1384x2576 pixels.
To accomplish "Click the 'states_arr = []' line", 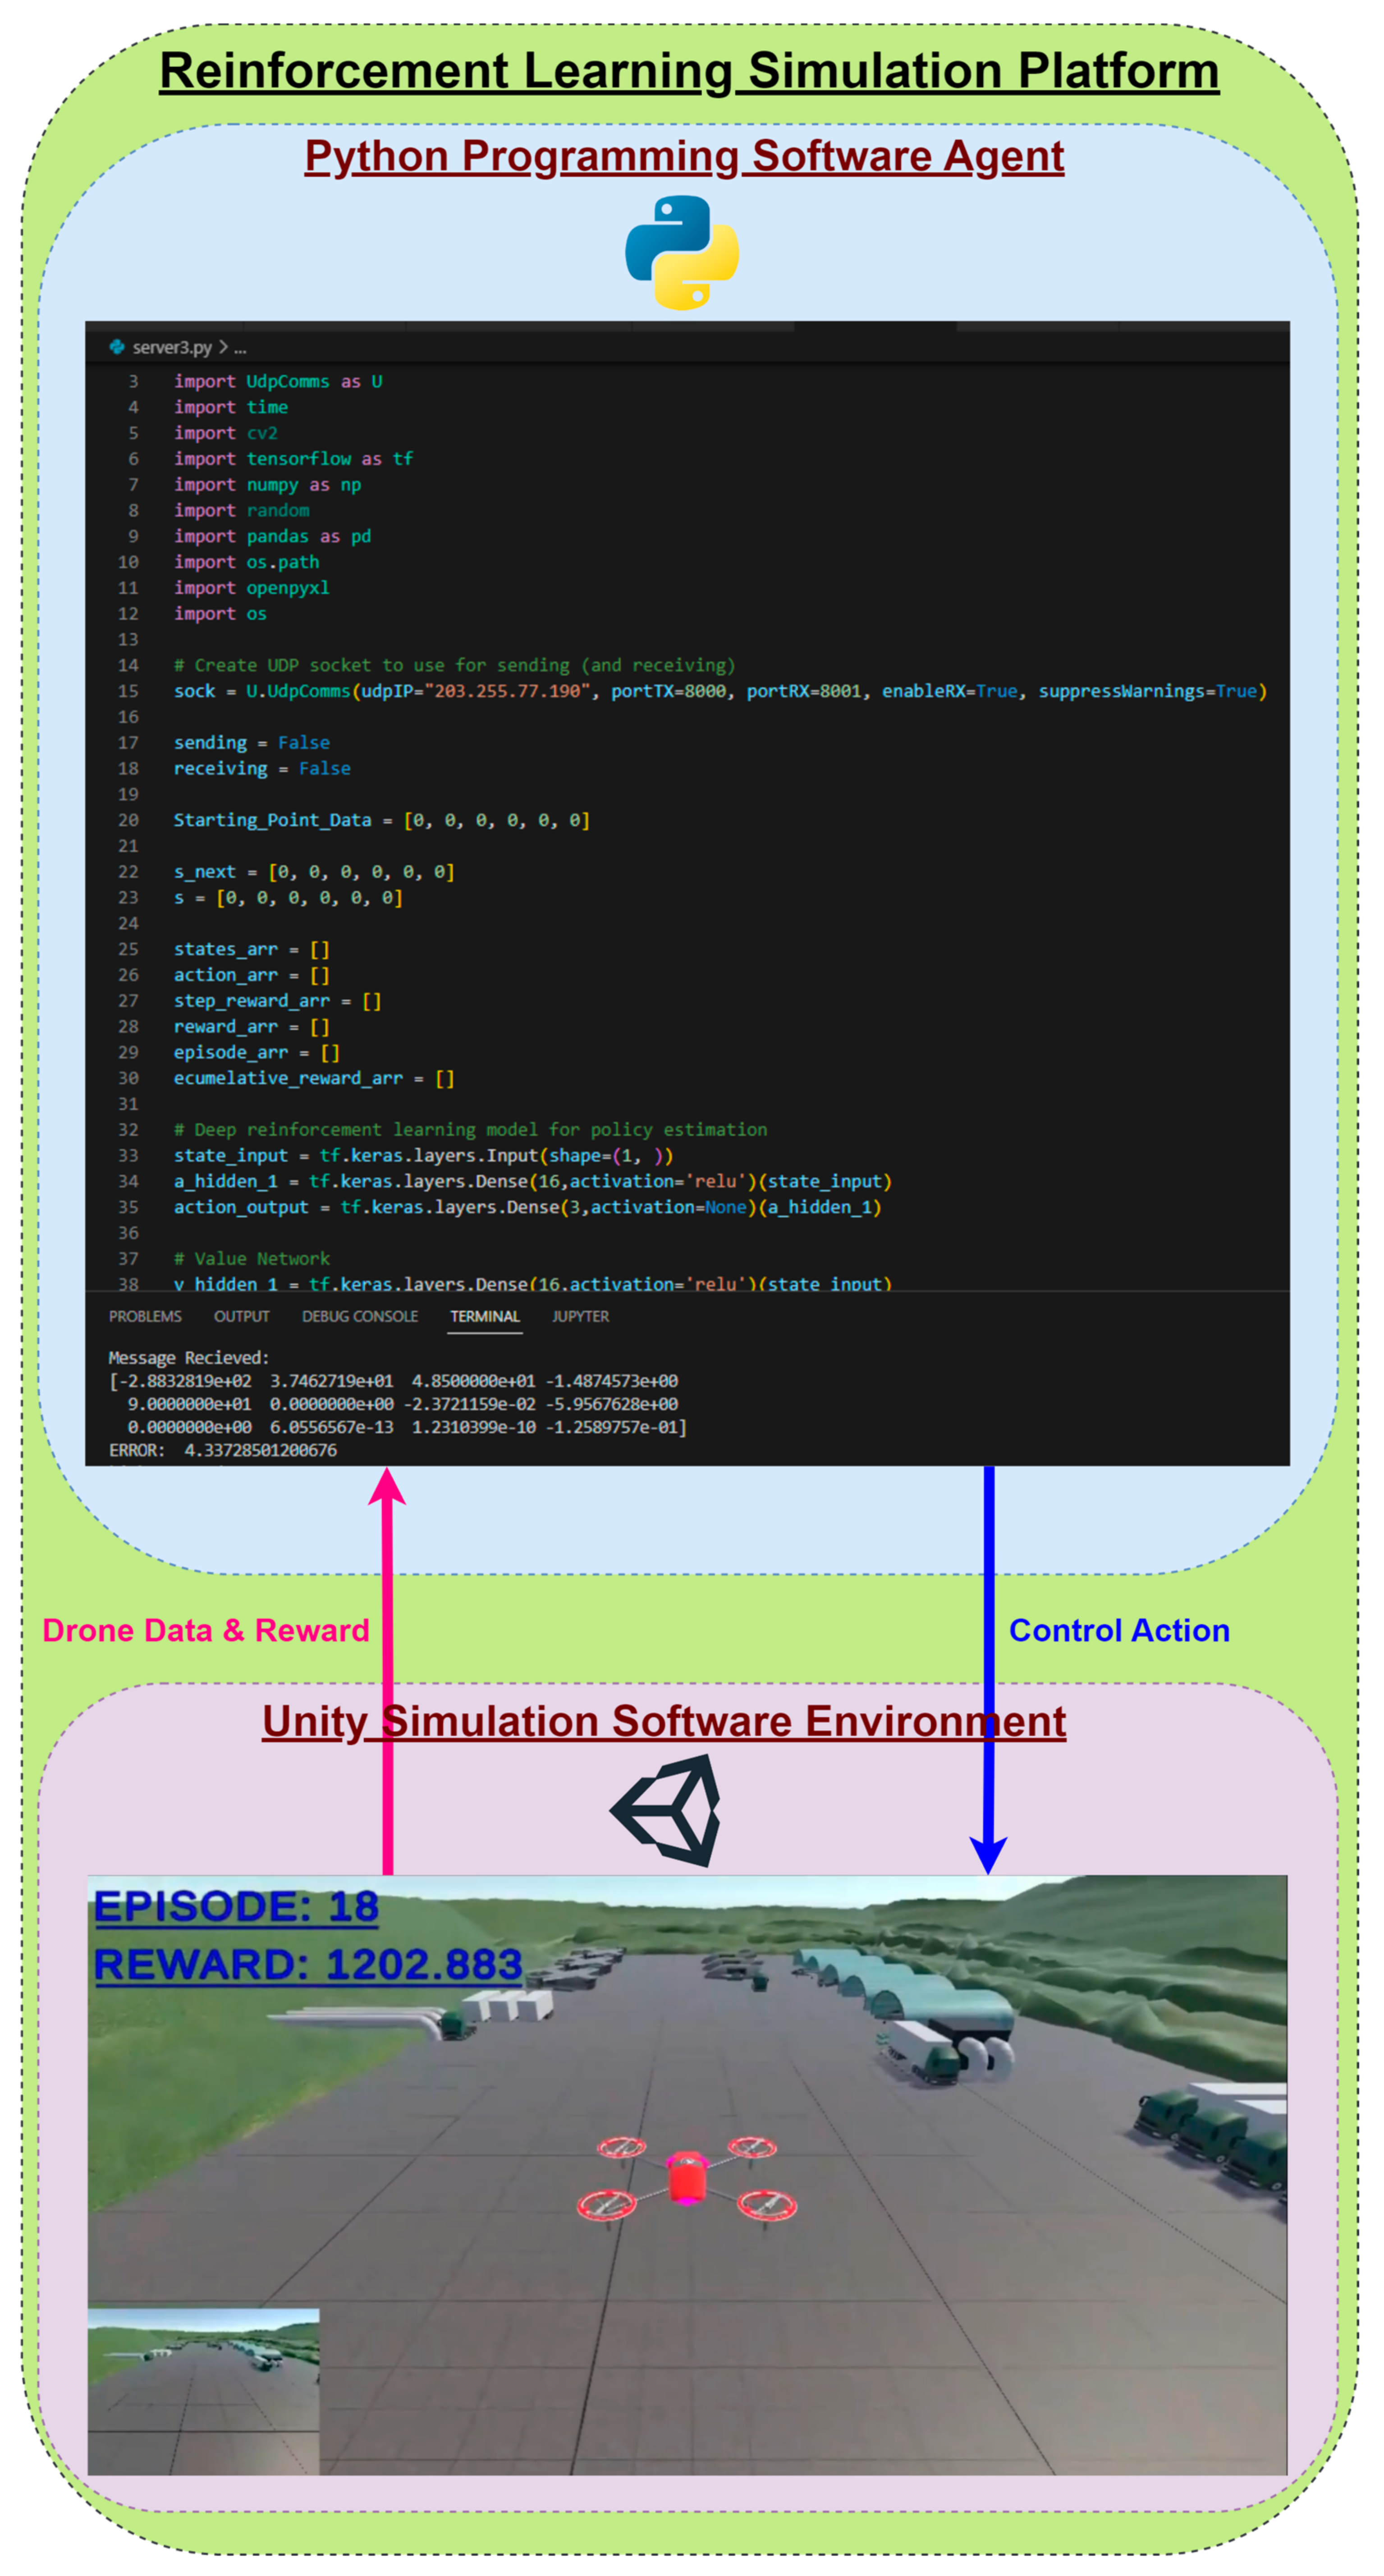I will (251, 949).
